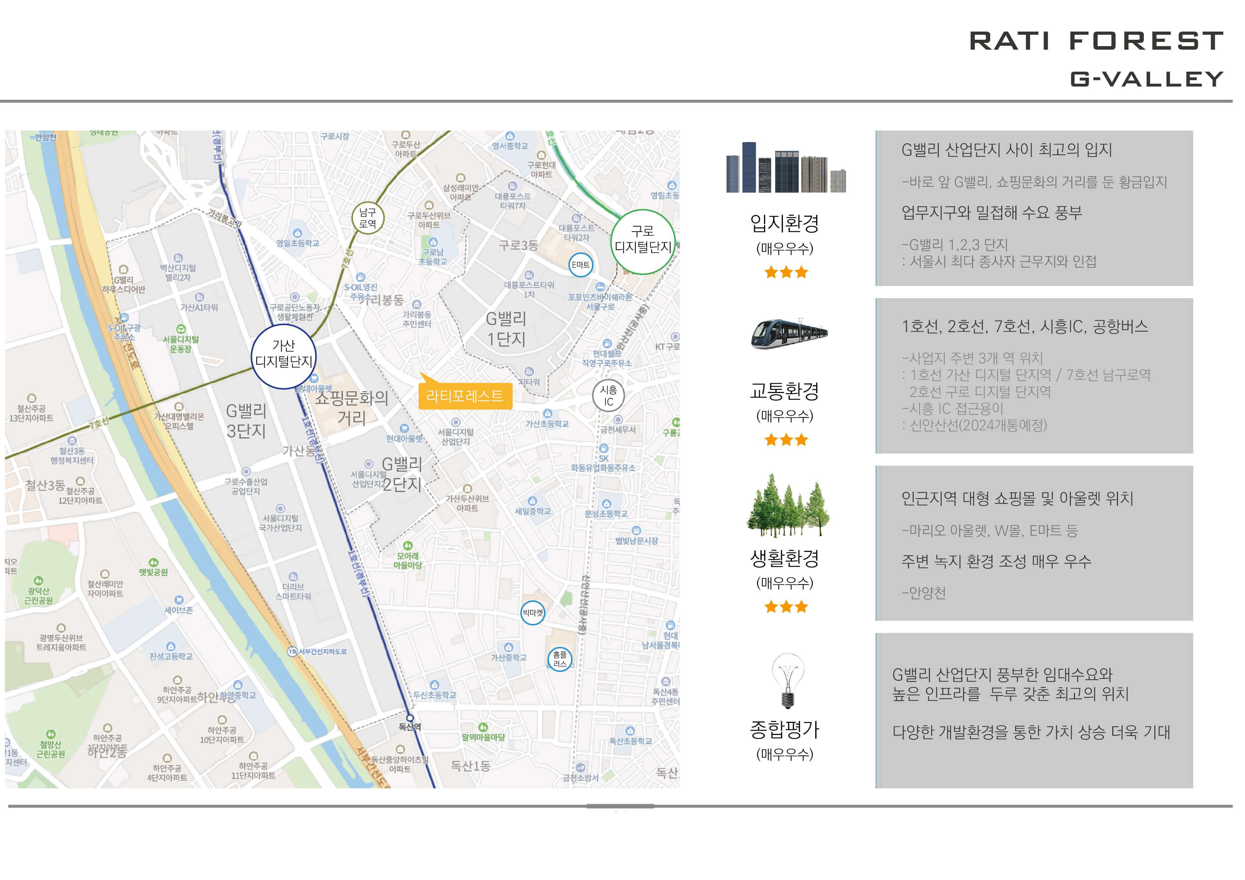Viewport: 1245px width, 880px height.
Task: Click the light bulb image above 종합평가
Action: click(788, 681)
